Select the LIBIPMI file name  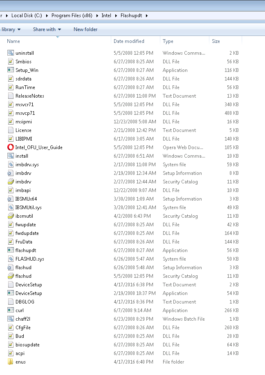(24, 139)
